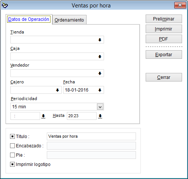Click the Caja lookup arrow icon

100,57
